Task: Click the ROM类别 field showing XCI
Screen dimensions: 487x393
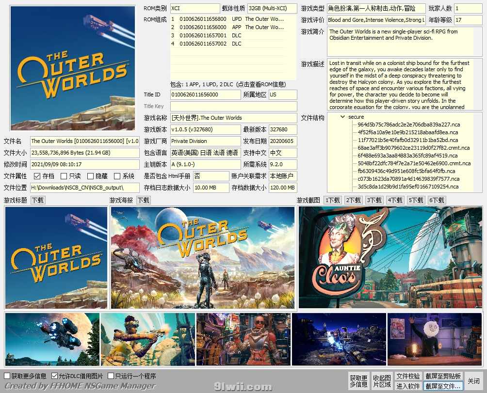Action: coord(195,8)
